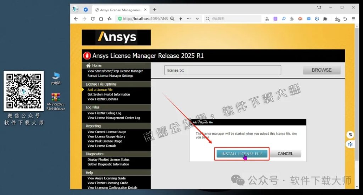Click the snowflake floating button at right edge
The width and height of the screenshot is (363, 195).
(350, 144)
